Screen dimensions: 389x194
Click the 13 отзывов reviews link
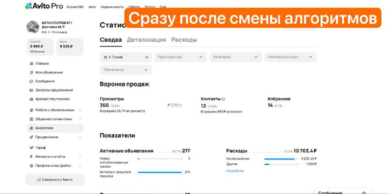[x=59, y=33]
